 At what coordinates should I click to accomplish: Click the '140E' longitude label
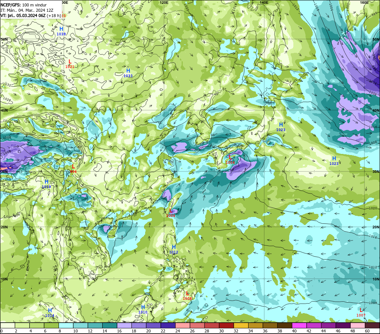[264, 2]
